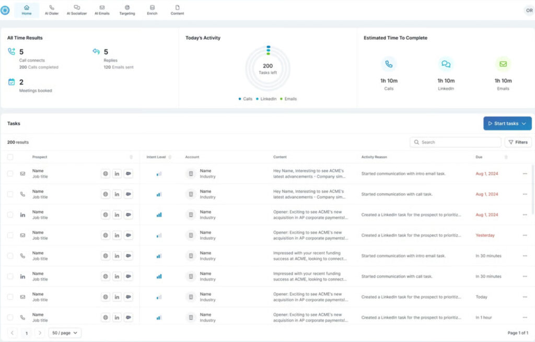Check the row due Today
Viewport: 535px width, 342px height.
click(x=10, y=297)
